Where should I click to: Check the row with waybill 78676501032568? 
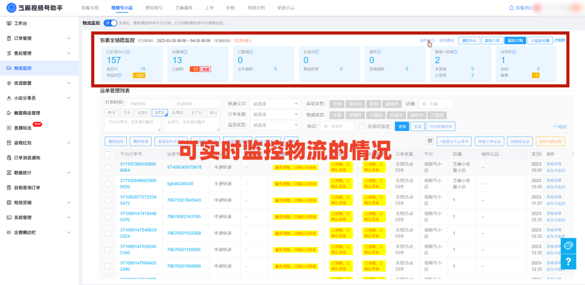coord(107,233)
